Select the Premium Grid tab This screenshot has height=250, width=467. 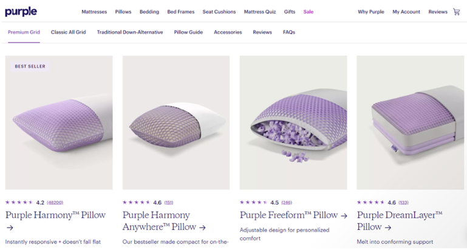click(23, 32)
